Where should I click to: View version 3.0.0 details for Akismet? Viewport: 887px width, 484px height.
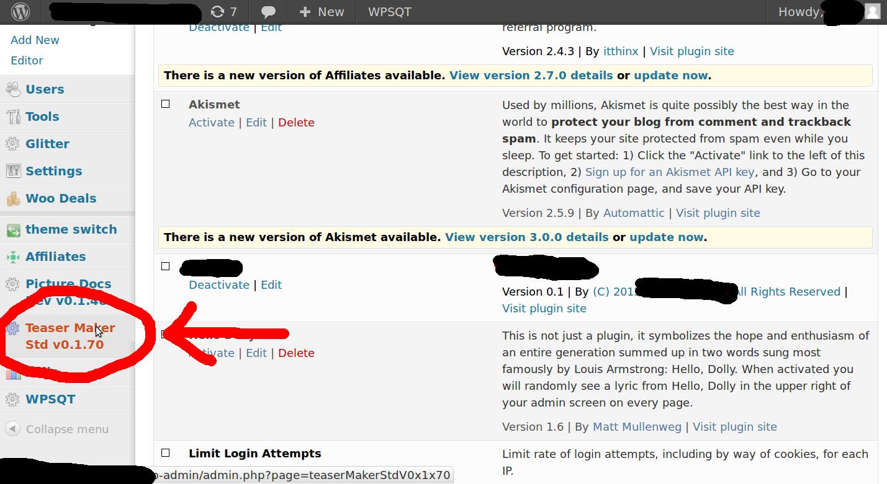(x=527, y=237)
